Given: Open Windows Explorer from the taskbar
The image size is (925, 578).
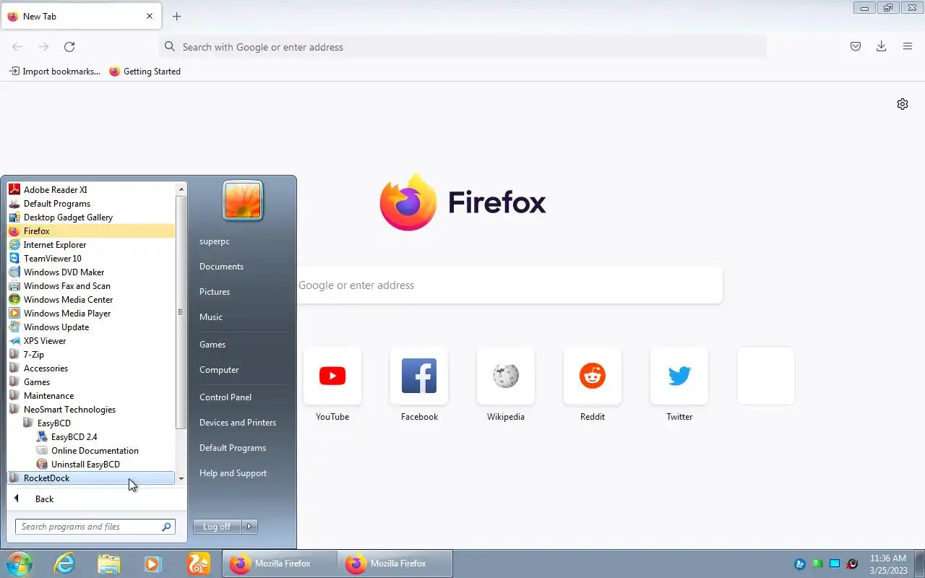Looking at the screenshot, I should [108, 564].
